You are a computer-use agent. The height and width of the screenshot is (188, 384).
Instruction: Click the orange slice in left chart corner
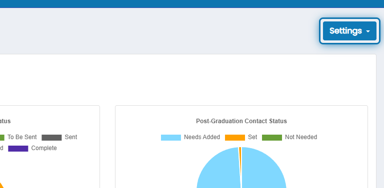coord(1,186)
